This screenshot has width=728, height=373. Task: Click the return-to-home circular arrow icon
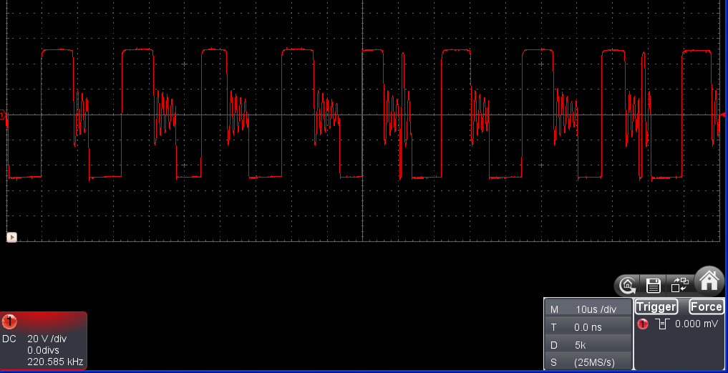click(628, 285)
